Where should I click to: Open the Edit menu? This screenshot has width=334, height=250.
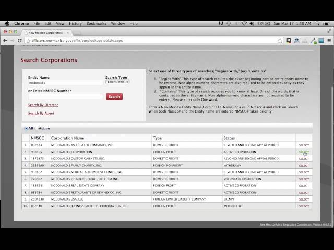click(47, 23)
